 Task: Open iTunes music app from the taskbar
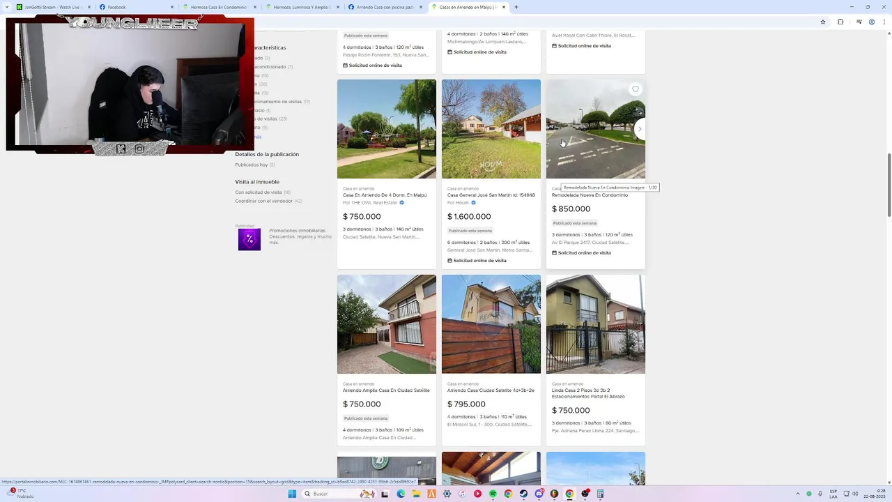point(462,494)
